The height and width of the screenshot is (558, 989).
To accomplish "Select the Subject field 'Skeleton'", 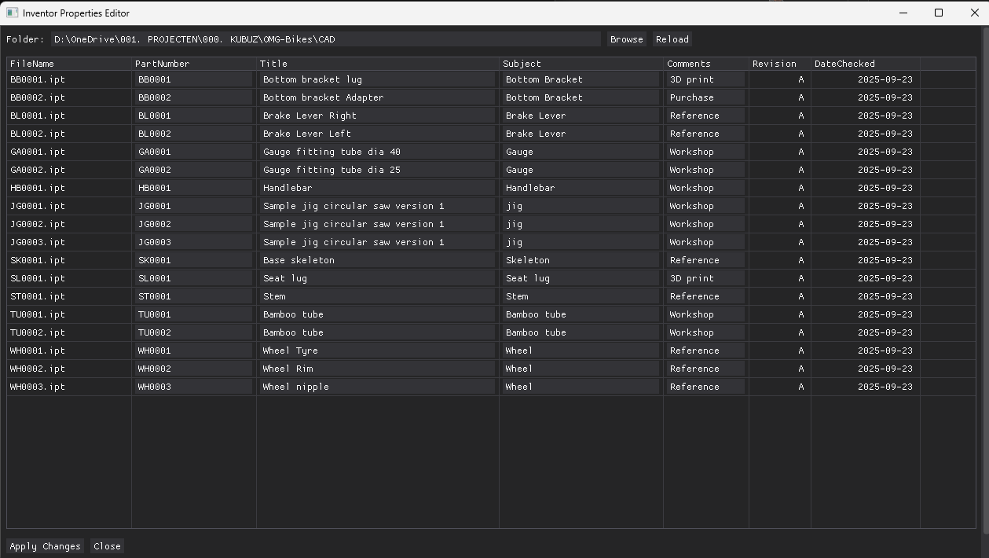I will coord(581,260).
